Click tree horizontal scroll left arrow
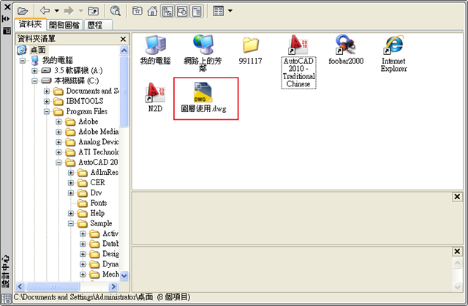468x306 pixels. tap(20, 286)
